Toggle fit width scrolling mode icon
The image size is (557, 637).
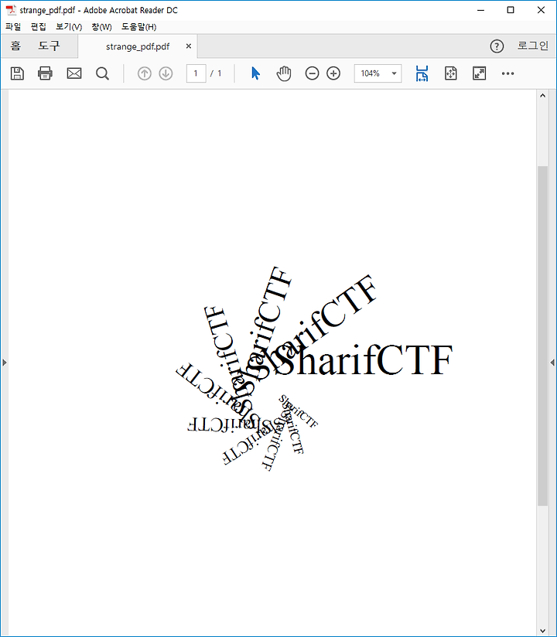click(x=422, y=73)
